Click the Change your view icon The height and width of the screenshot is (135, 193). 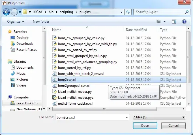point(158,22)
